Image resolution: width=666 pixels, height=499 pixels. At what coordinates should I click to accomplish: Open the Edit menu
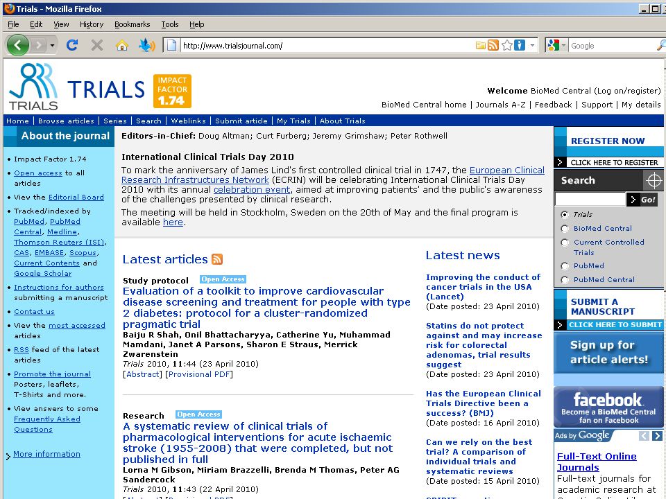point(36,24)
